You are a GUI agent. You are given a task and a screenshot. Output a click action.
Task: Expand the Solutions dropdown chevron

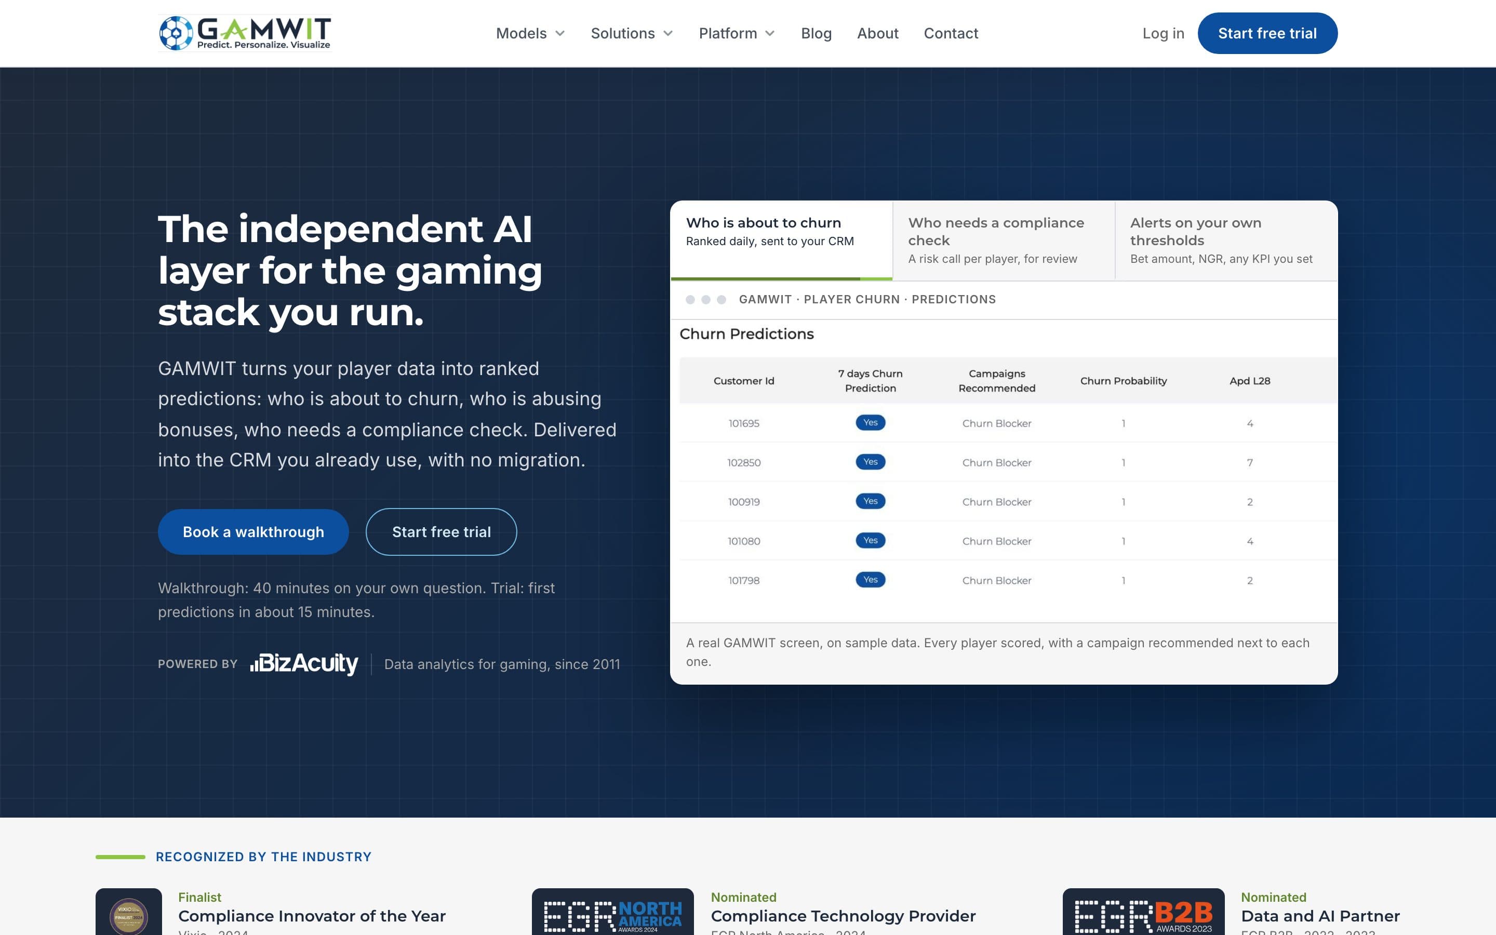[x=668, y=33]
